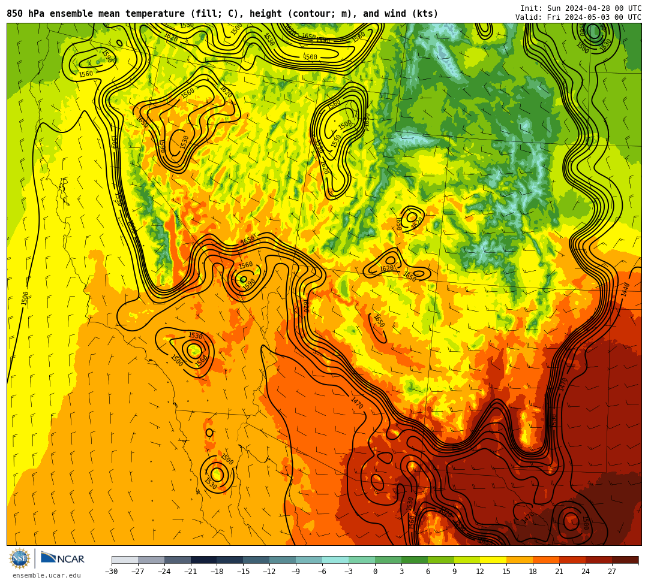Screen dimensions: 648x583
Task: Pick the light teal −9 to −6 colorbar segment
Action: [x=309, y=560]
